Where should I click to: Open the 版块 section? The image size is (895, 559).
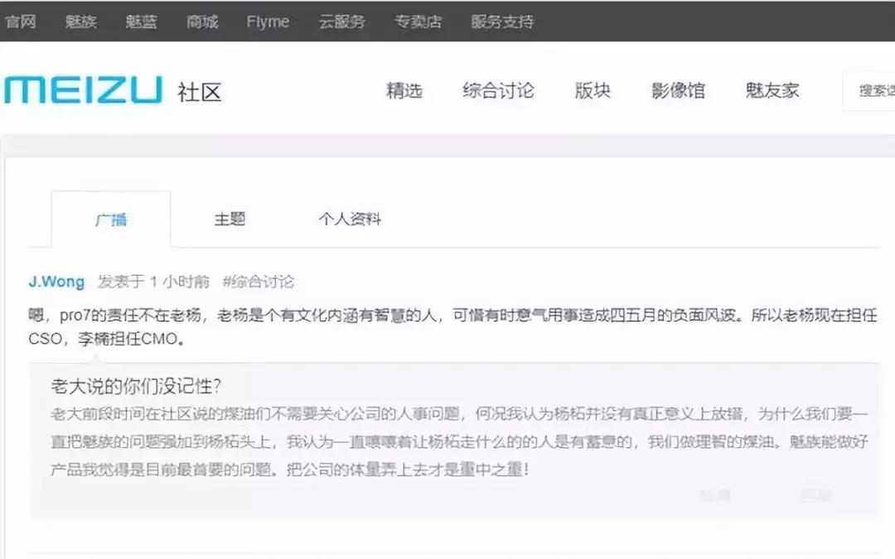coord(591,91)
